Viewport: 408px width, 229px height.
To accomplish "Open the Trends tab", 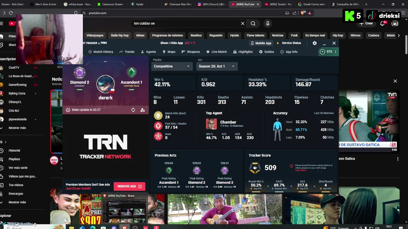I will 127,52.
